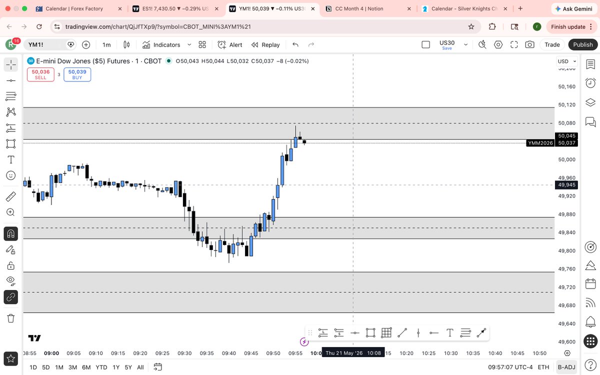Take a chart snapshot with camera icon
Viewport: 600px width, 375px height.
tap(529, 44)
